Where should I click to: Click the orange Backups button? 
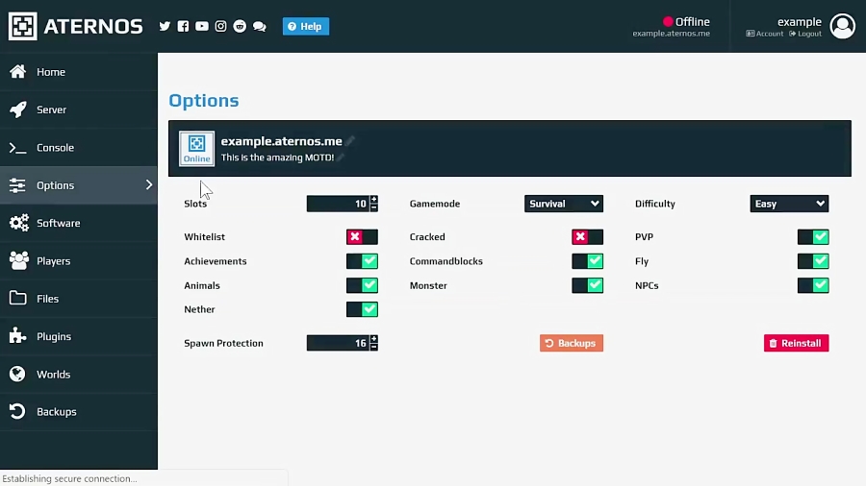571,343
